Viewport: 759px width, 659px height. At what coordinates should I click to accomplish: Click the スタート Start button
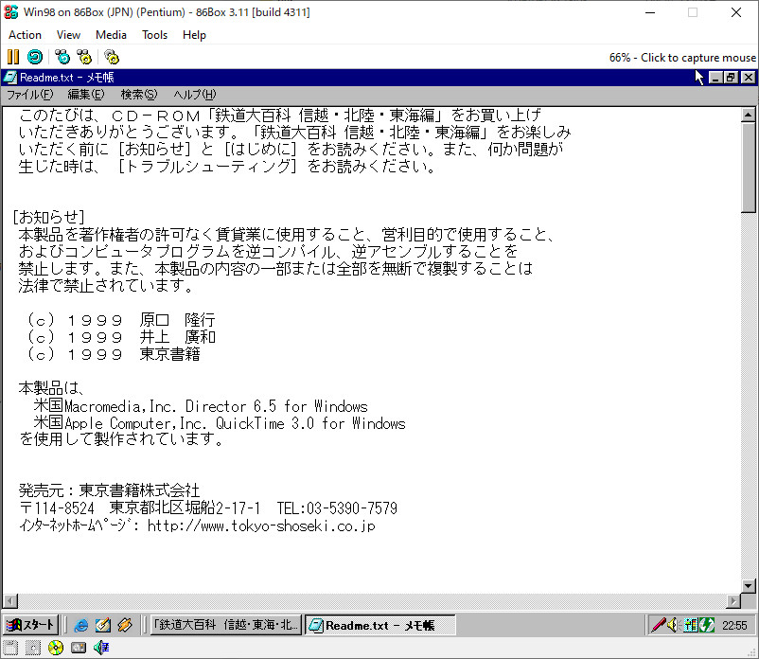[x=31, y=625]
